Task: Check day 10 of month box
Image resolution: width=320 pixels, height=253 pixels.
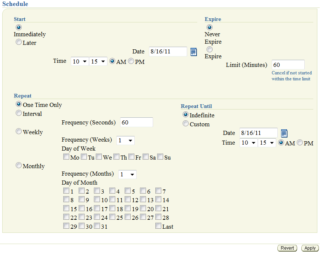Action: point(97,199)
